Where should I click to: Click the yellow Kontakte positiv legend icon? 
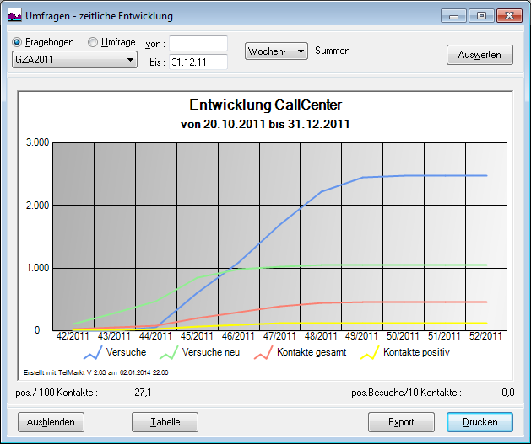click(369, 353)
